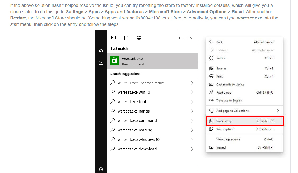Click the Back arrow icon in context menu
Viewport: 298px width, 173px height.
[x=211, y=42]
